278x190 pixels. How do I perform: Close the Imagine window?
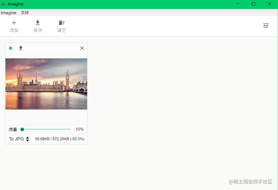[270, 4]
